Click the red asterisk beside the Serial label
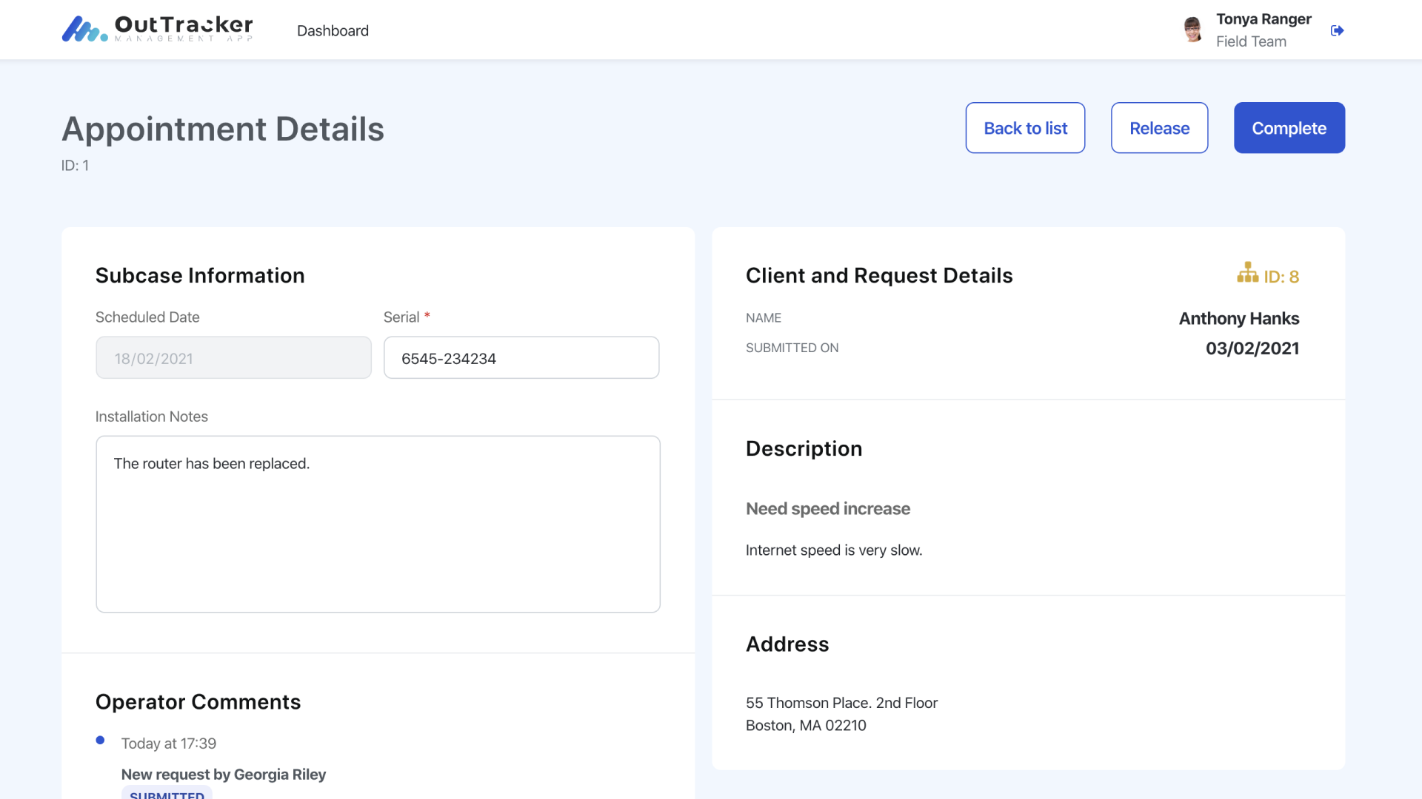The height and width of the screenshot is (799, 1422). 427,316
